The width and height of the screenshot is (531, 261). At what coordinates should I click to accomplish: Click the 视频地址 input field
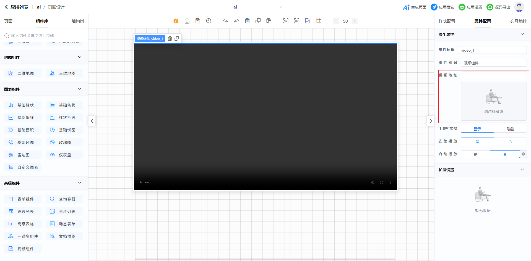coord(493,75)
